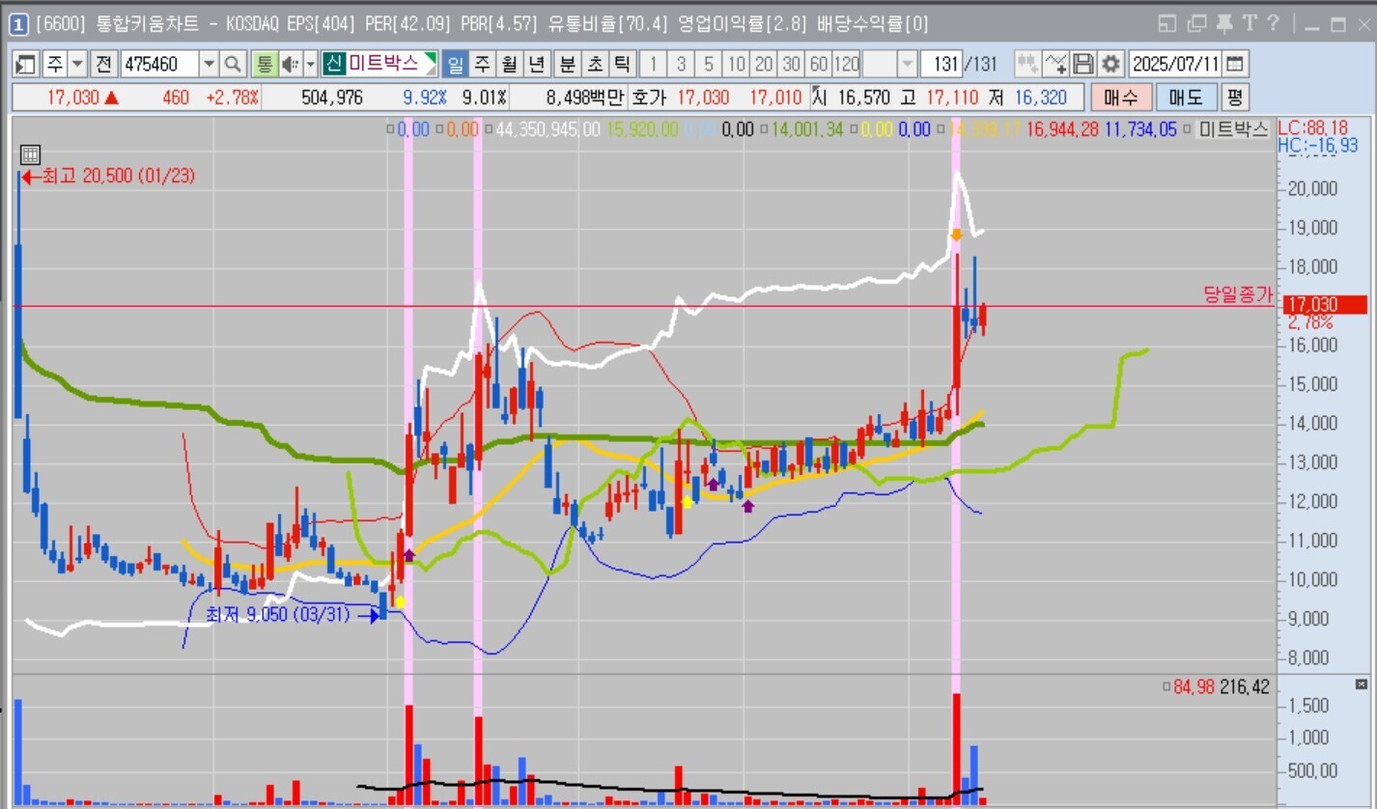Click the date field 2025/07/11
The width and height of the screenshot is (1377, 809).
tap(1176, 65)
